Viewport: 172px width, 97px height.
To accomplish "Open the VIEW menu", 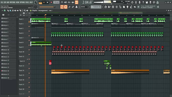I will (17, 2).
